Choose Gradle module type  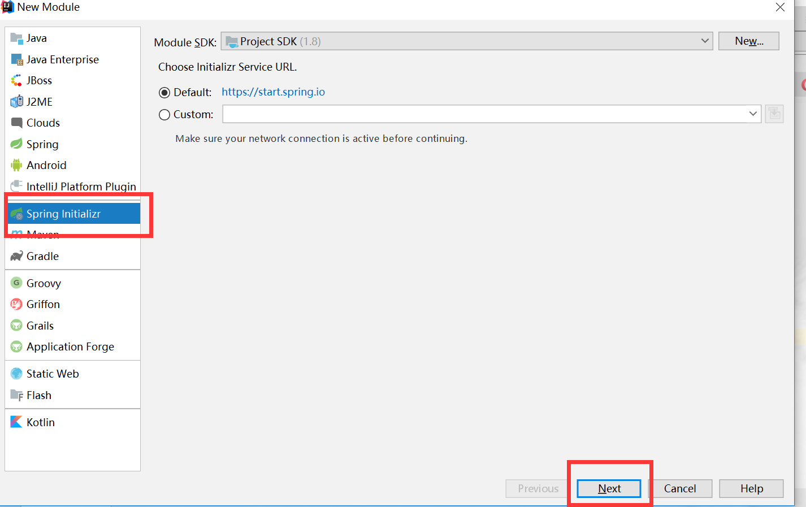tap(73, 256)
